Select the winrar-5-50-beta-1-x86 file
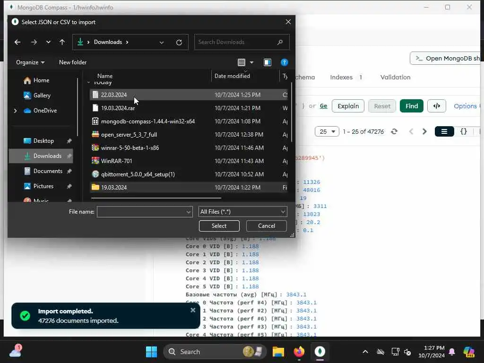This screenshot has height=363, width=484. (189, 148)
